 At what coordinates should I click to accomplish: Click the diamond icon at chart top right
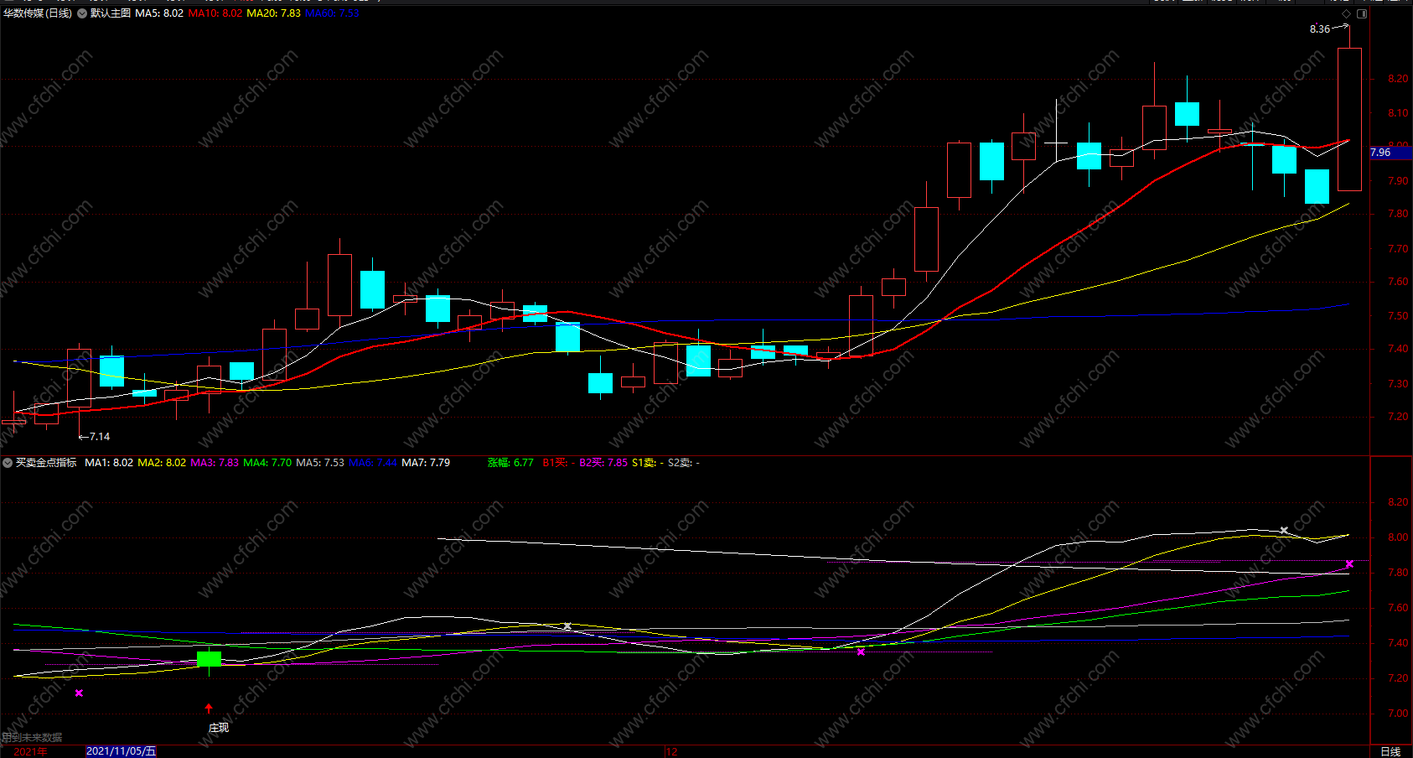1346,13
